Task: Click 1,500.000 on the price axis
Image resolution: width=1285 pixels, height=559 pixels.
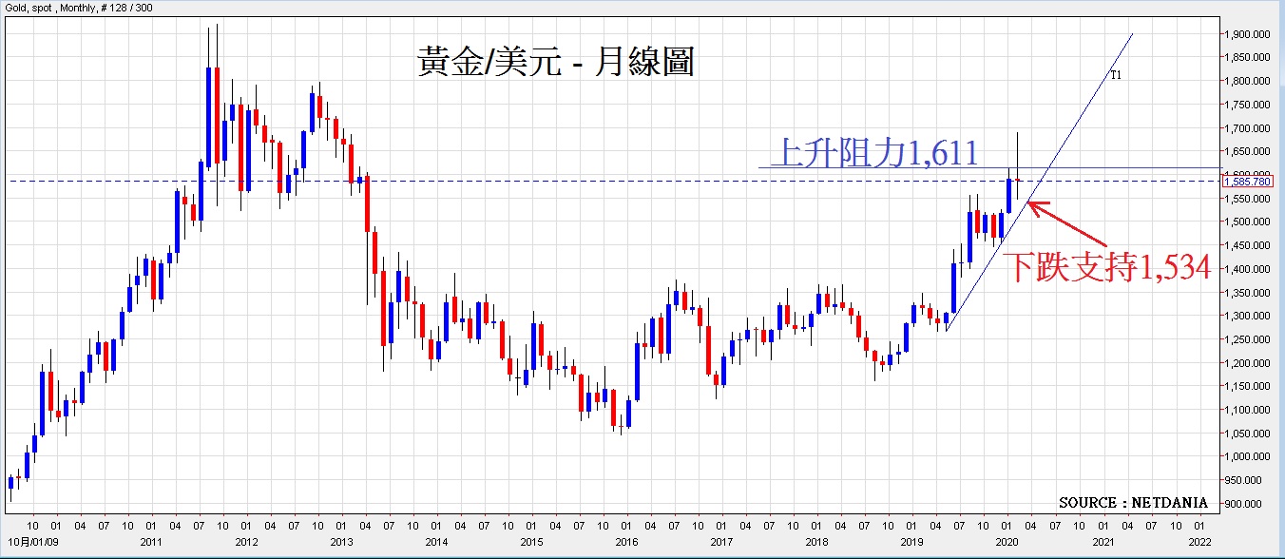Action: point(1248,222)
